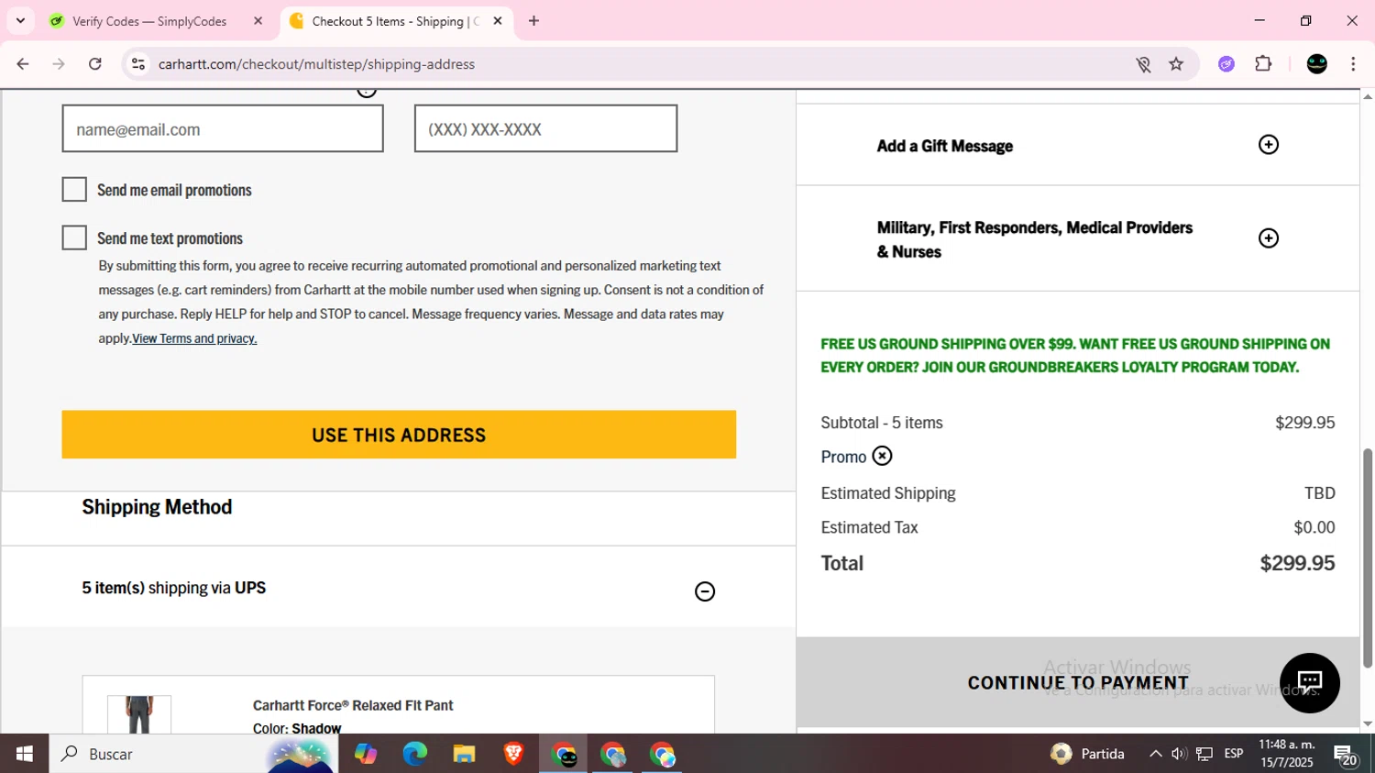Viewport: 1375px width, 773px height.
Task: Open the live chat bubble icon
Action: pos(1309,682)
